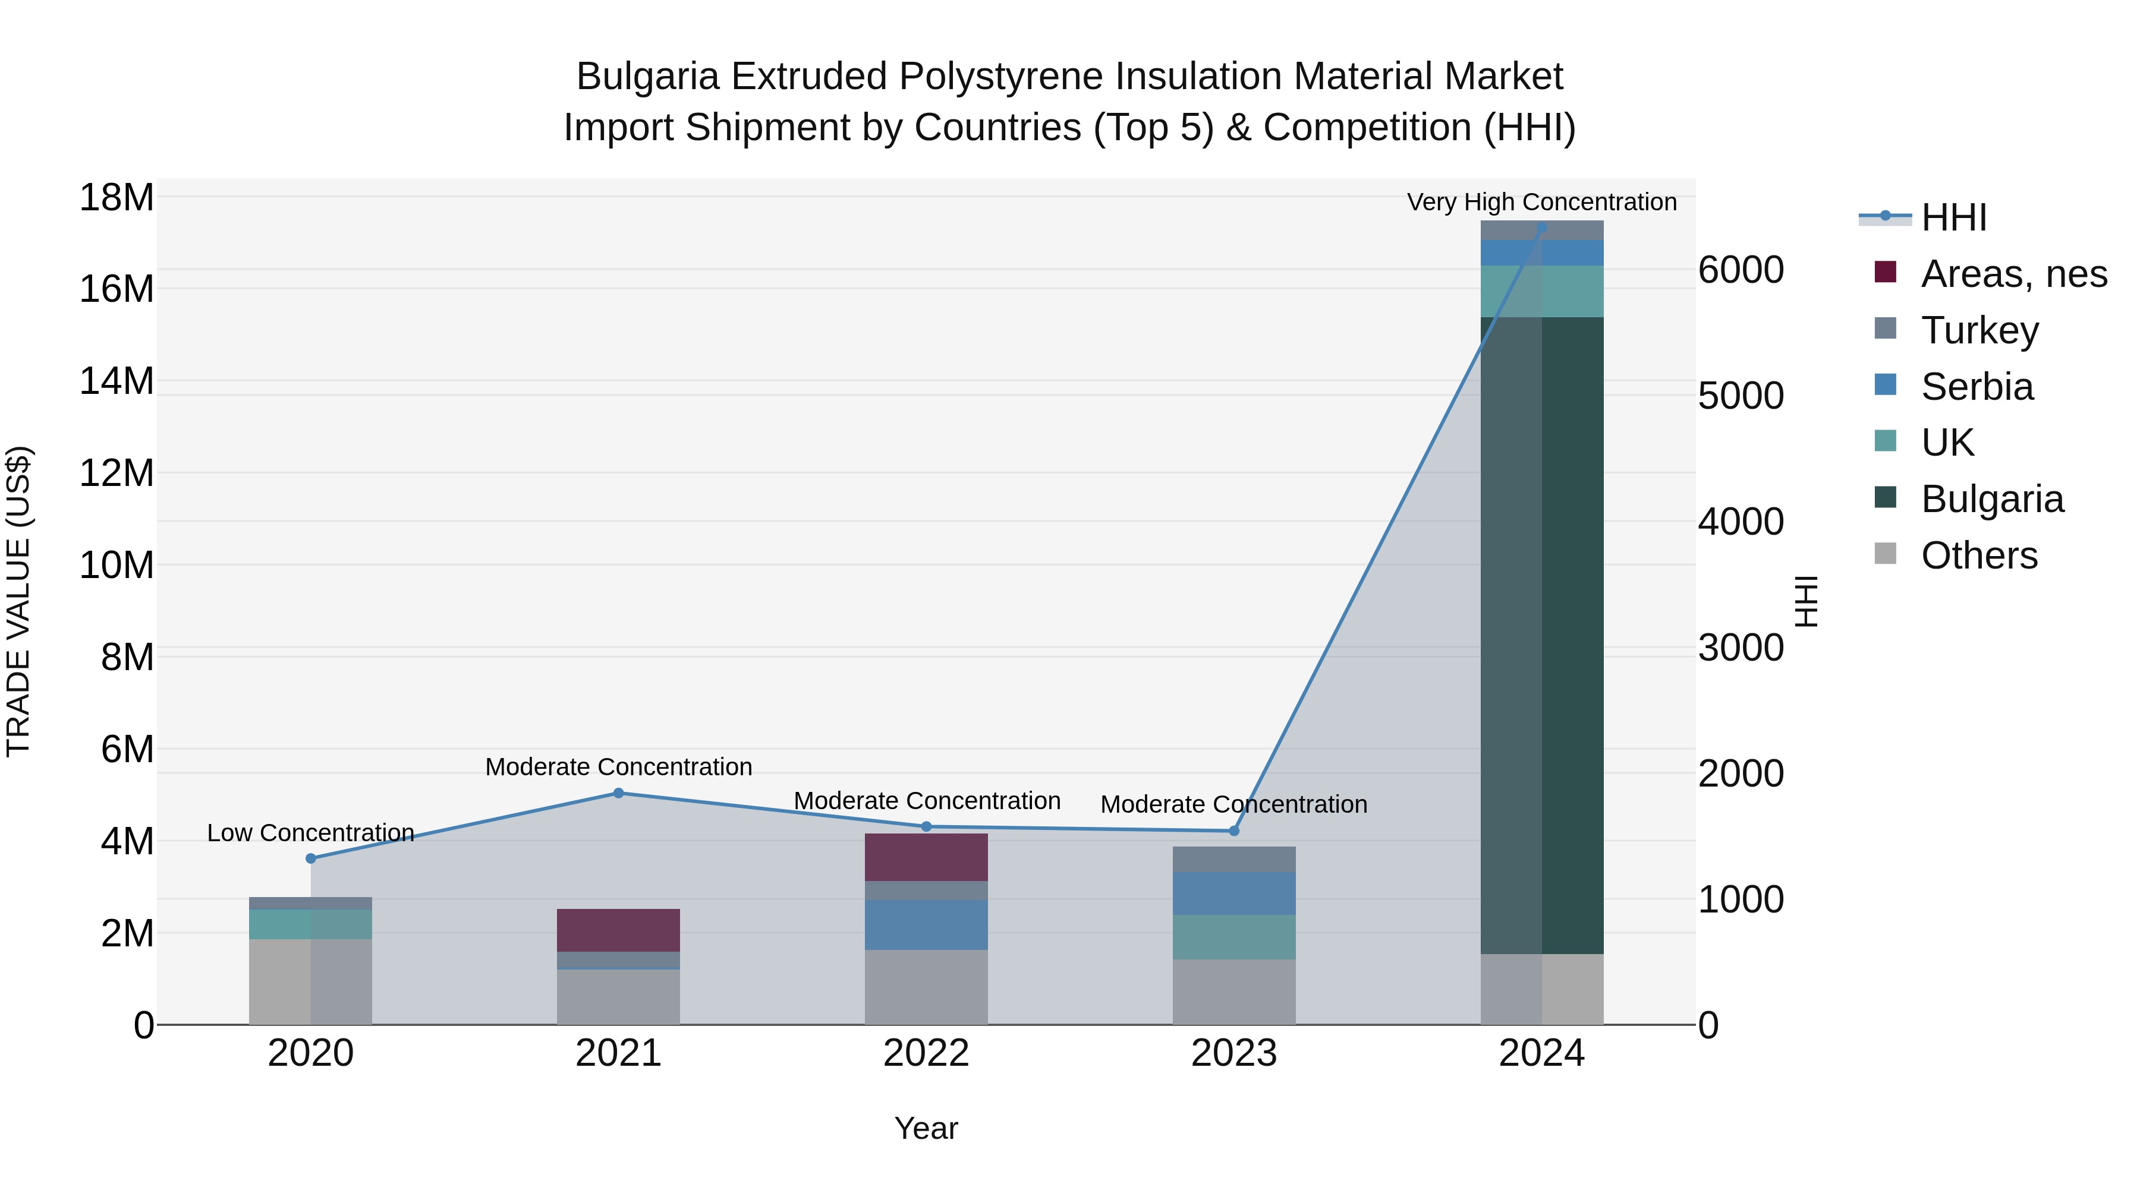The image size is (2140, 1203).
Task: Click the Serbia segment in 2024 bar
Action: click(x=1542, y=253)
